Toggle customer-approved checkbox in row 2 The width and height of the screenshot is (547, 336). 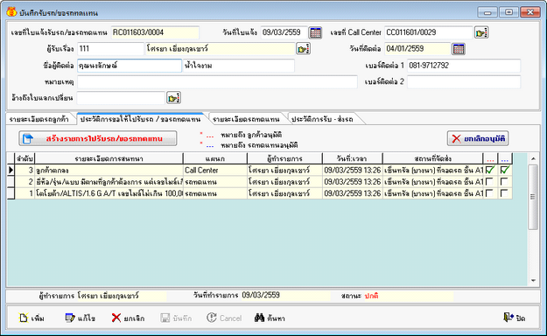point(489,181)
